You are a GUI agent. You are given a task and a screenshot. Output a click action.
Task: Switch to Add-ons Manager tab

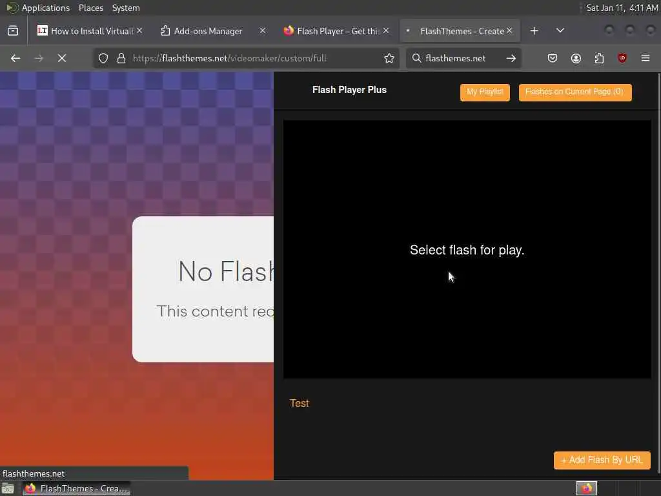212,31
